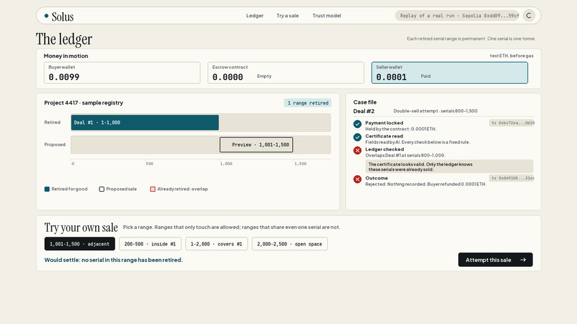Click the Rejected. Nothing recorded outcome text
Image resolution: width=577 pixels, height=324 pixels.
[425, 184]
